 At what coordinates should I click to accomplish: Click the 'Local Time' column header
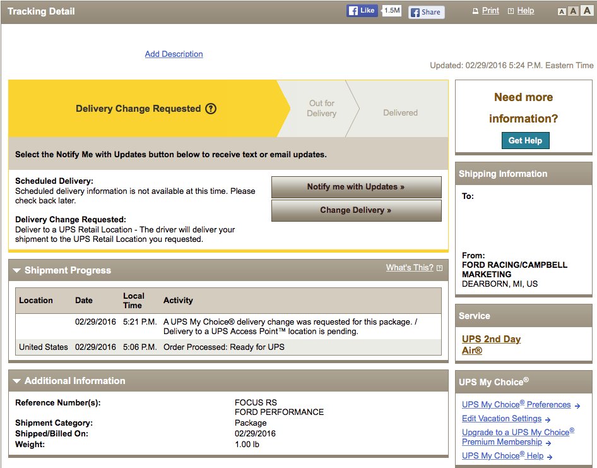(134, 301)
